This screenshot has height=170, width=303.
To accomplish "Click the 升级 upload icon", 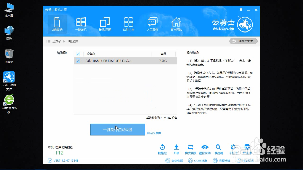I will pyautogui.click(x=176, y=149).
